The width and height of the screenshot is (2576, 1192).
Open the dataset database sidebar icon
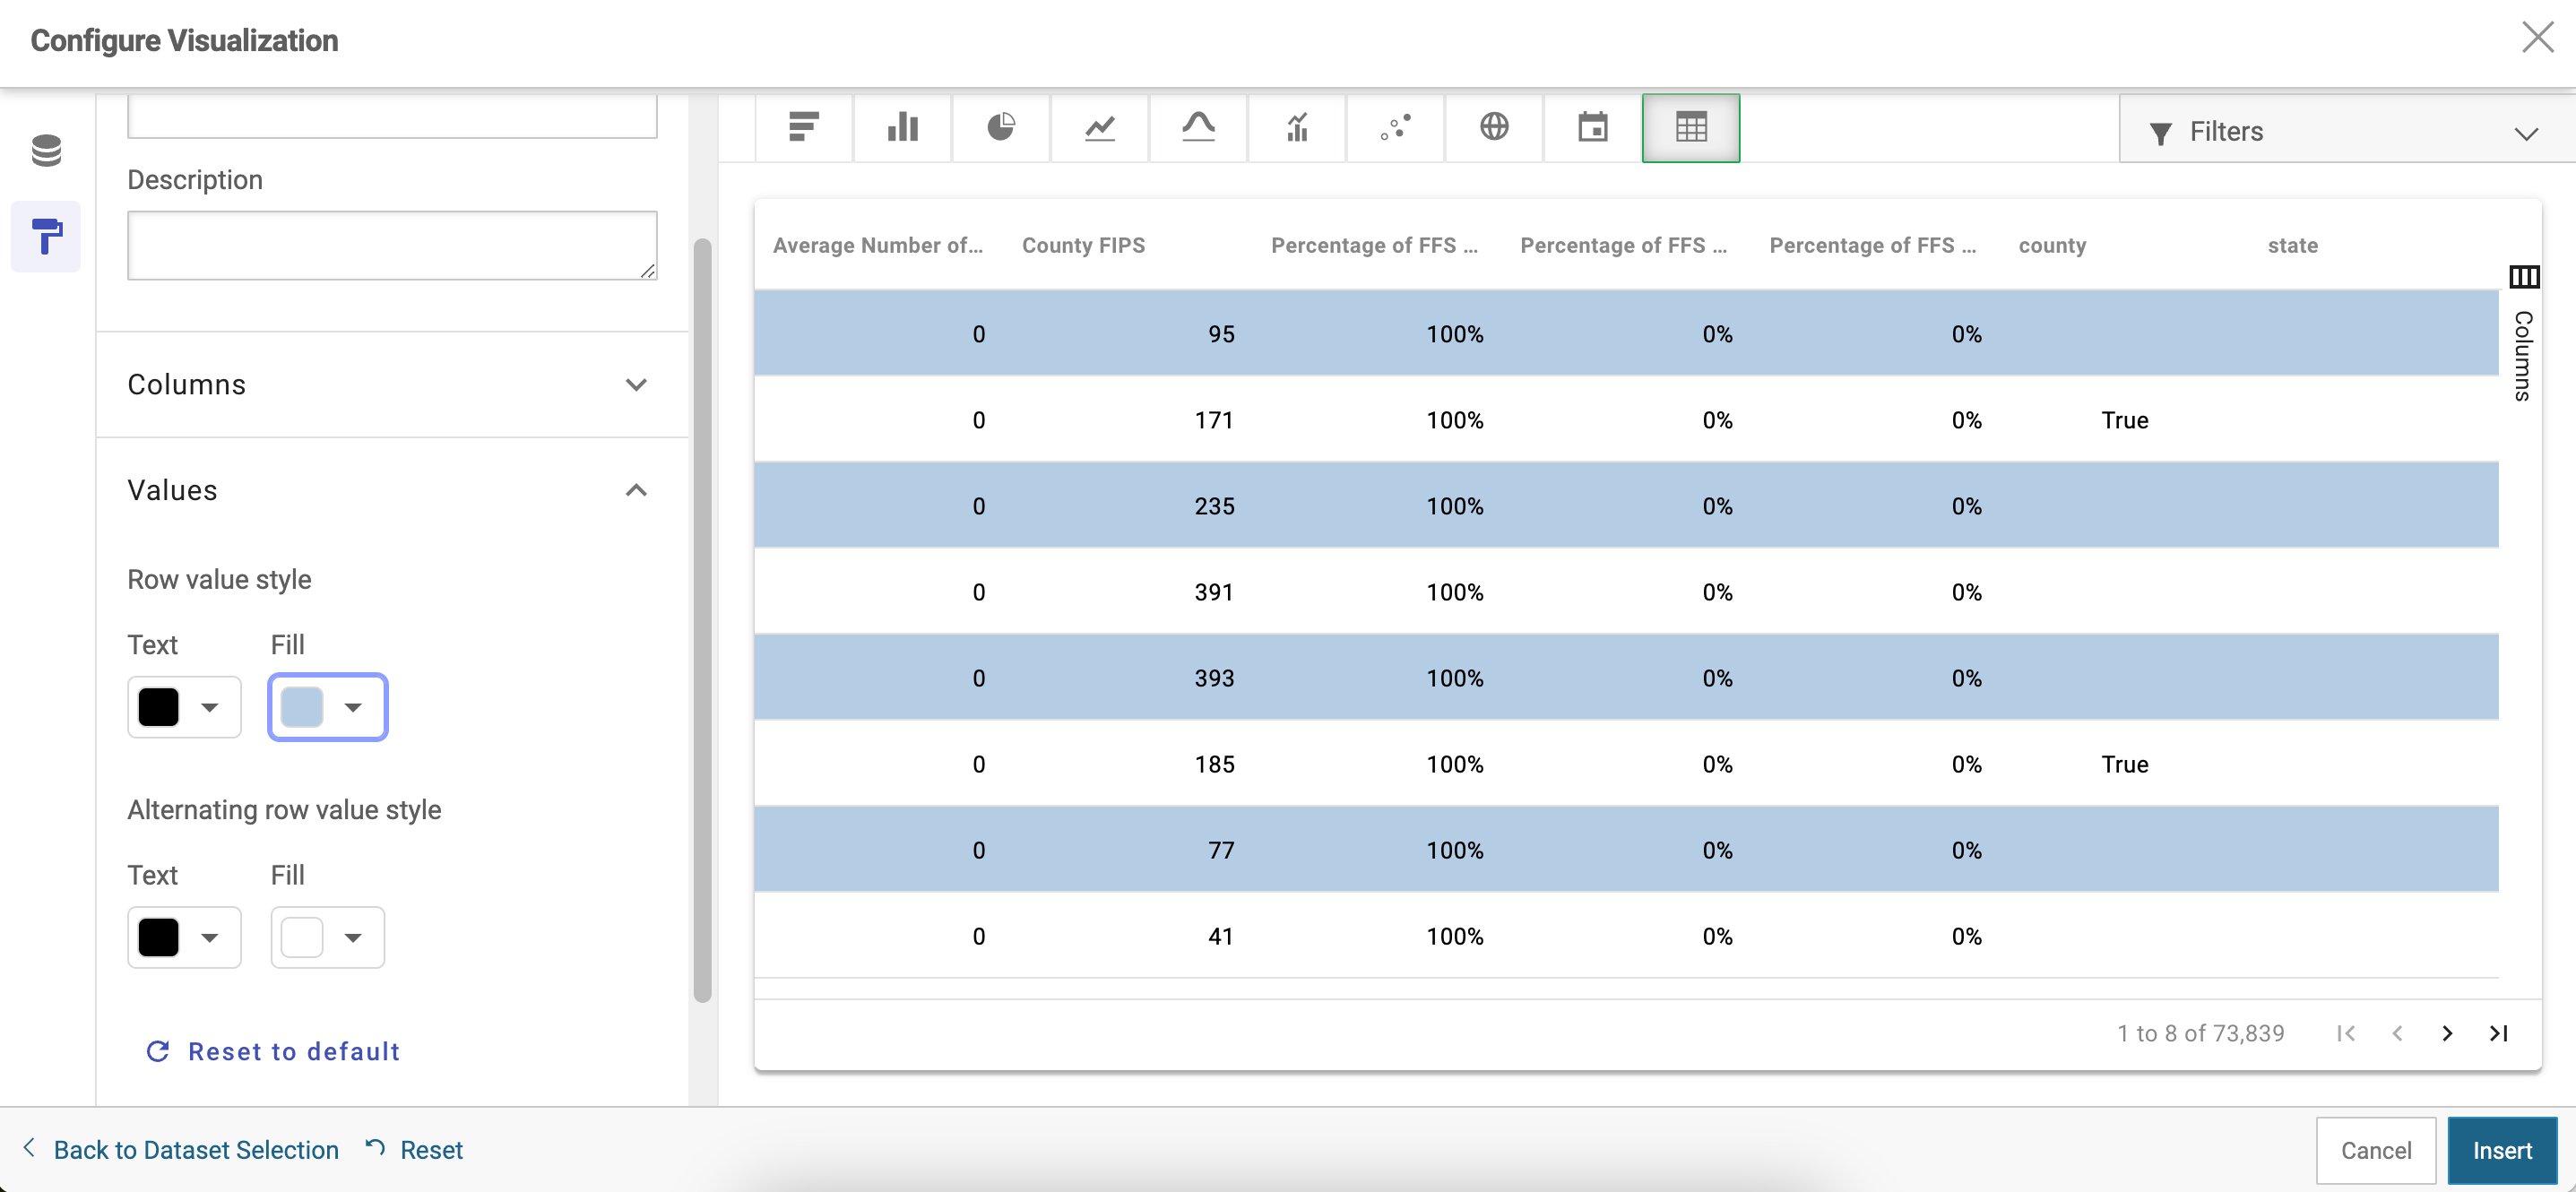tap(46, 151)
